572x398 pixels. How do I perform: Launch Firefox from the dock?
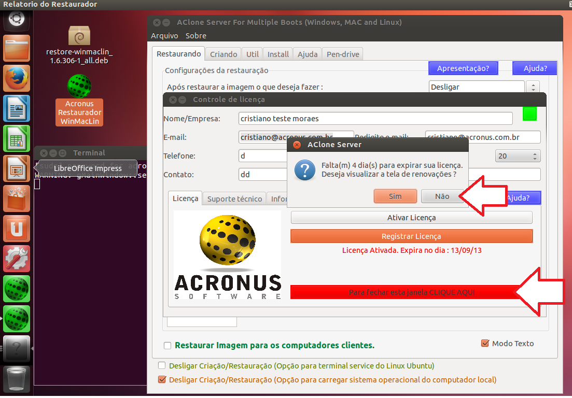pyautogui.click(x=17, y=78)
